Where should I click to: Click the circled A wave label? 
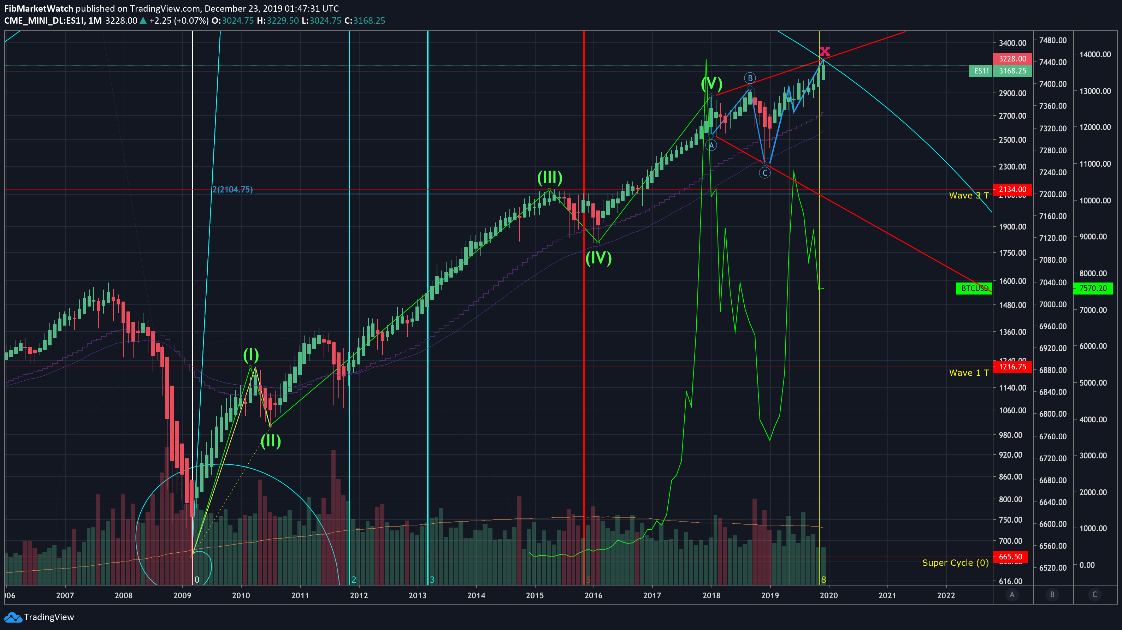tap(711, 145)
